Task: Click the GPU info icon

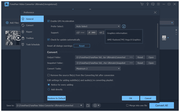Action: point(124,26)
